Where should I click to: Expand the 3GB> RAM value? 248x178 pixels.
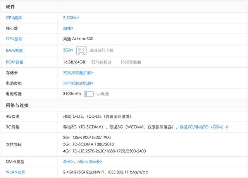coord(68,50)
